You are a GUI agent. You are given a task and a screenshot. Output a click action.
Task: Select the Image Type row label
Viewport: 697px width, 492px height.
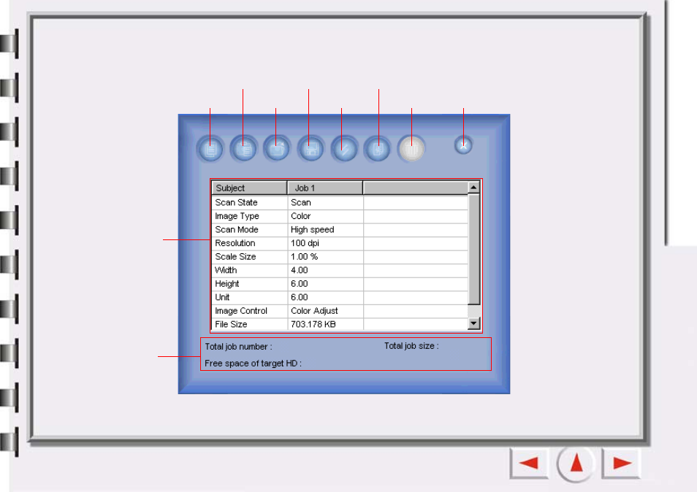click(x=237, y=216)
